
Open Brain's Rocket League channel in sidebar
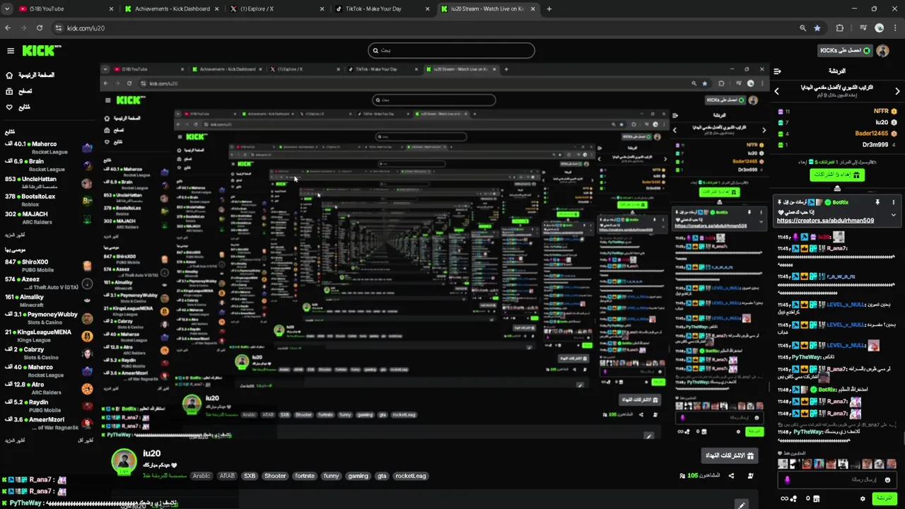(x=48, y=165)
